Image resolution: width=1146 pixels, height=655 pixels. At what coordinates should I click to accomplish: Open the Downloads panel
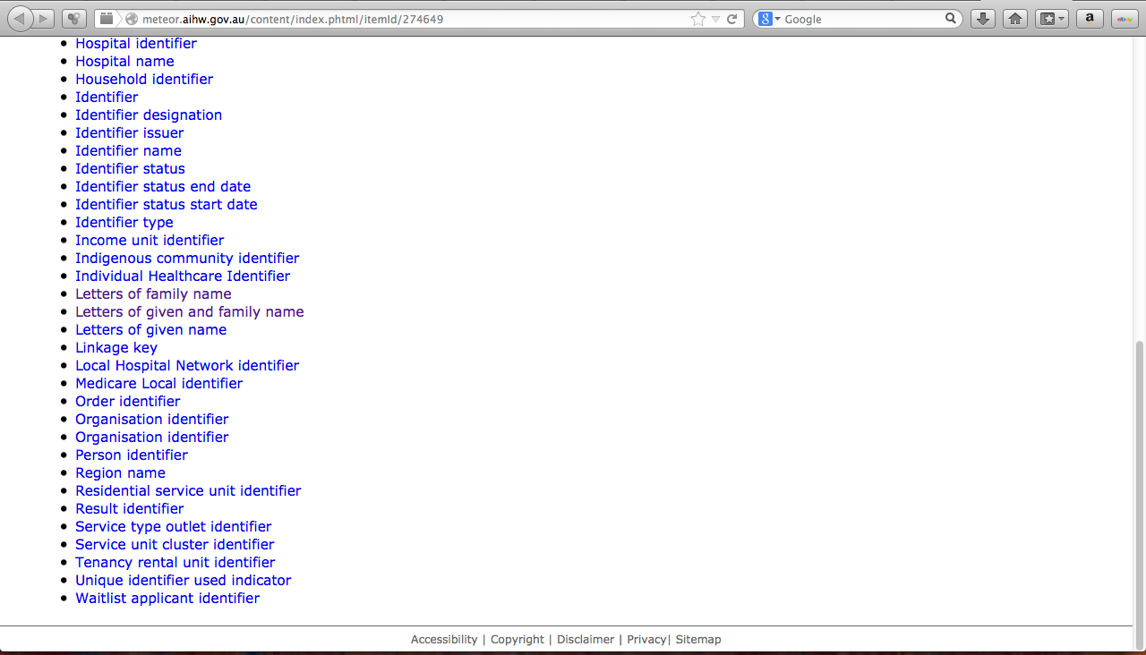click(x=982, y=18)
